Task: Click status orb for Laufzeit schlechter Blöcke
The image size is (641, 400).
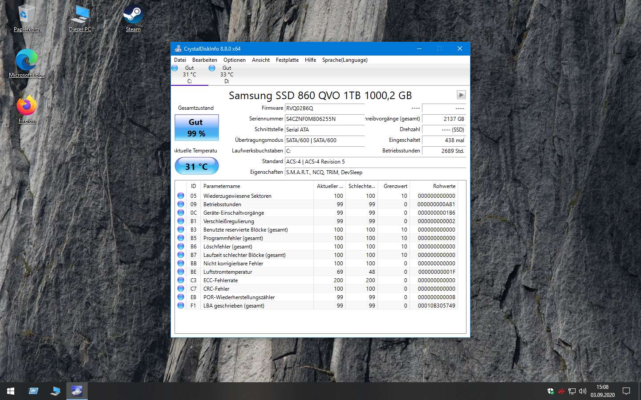Action: coord(181,255)
